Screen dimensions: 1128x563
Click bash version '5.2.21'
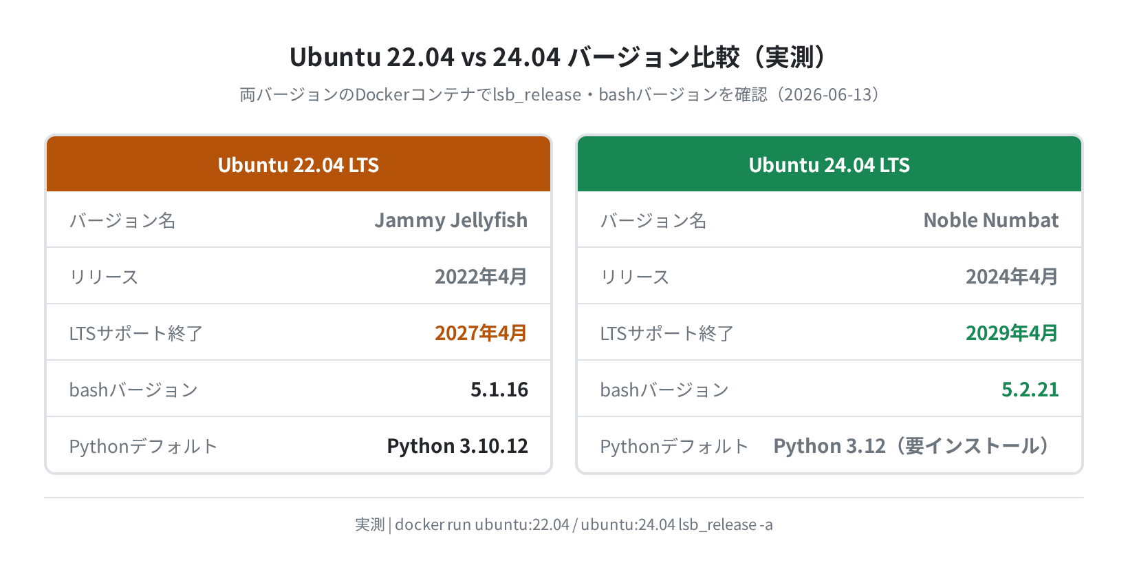tap(1030, 390)
